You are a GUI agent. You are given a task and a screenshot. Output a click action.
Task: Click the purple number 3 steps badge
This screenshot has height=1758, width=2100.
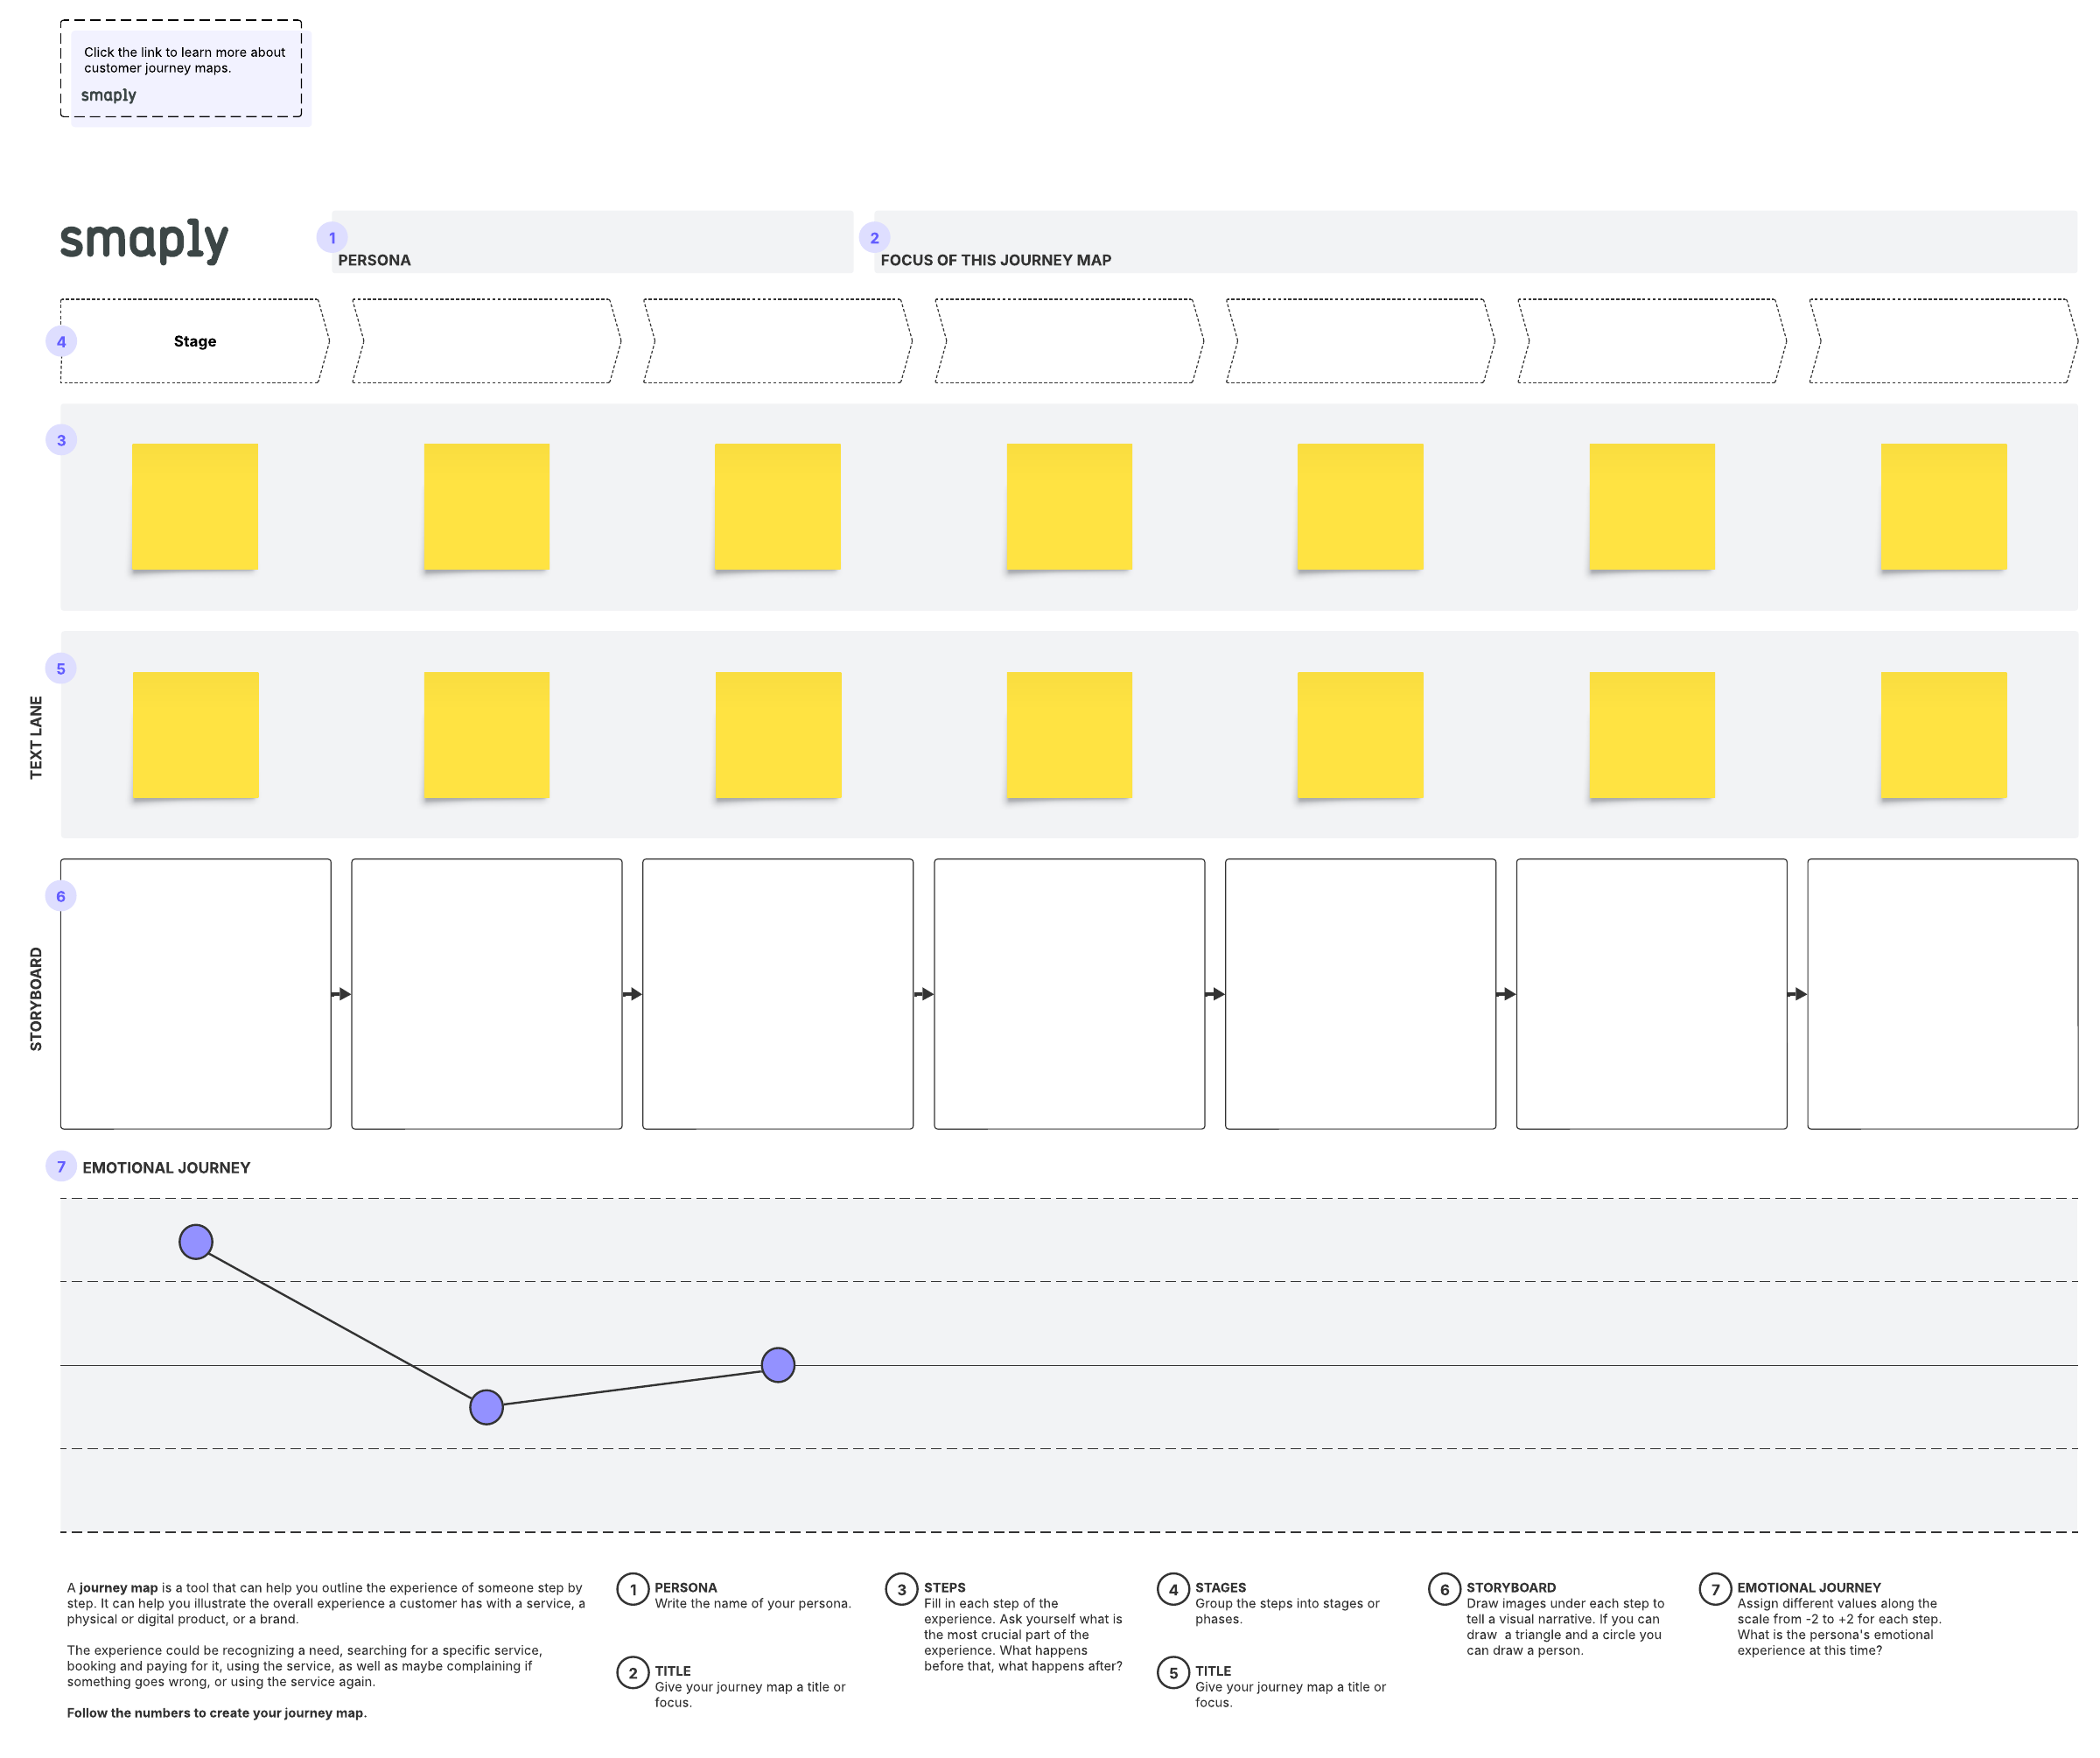(61, 440)
